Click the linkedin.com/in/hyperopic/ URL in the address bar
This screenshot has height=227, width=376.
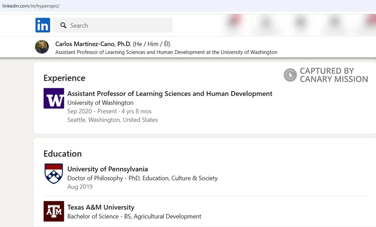coord(31,6)
